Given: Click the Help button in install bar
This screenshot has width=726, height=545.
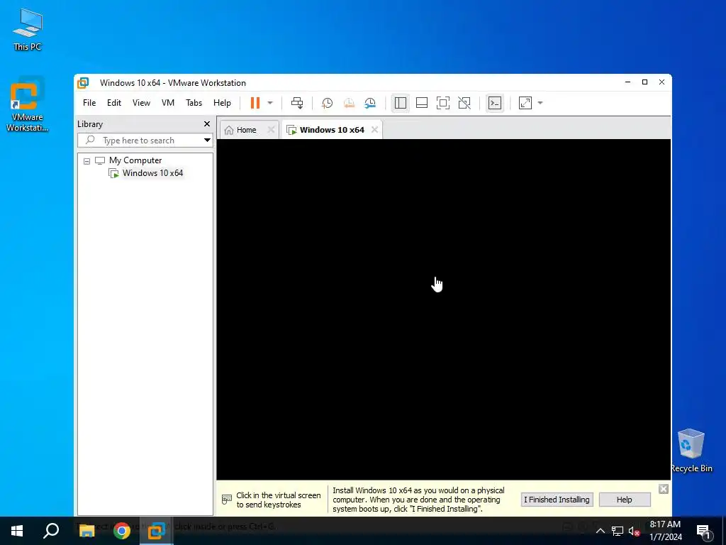Looking at the screenshot, I should point(624,500).
